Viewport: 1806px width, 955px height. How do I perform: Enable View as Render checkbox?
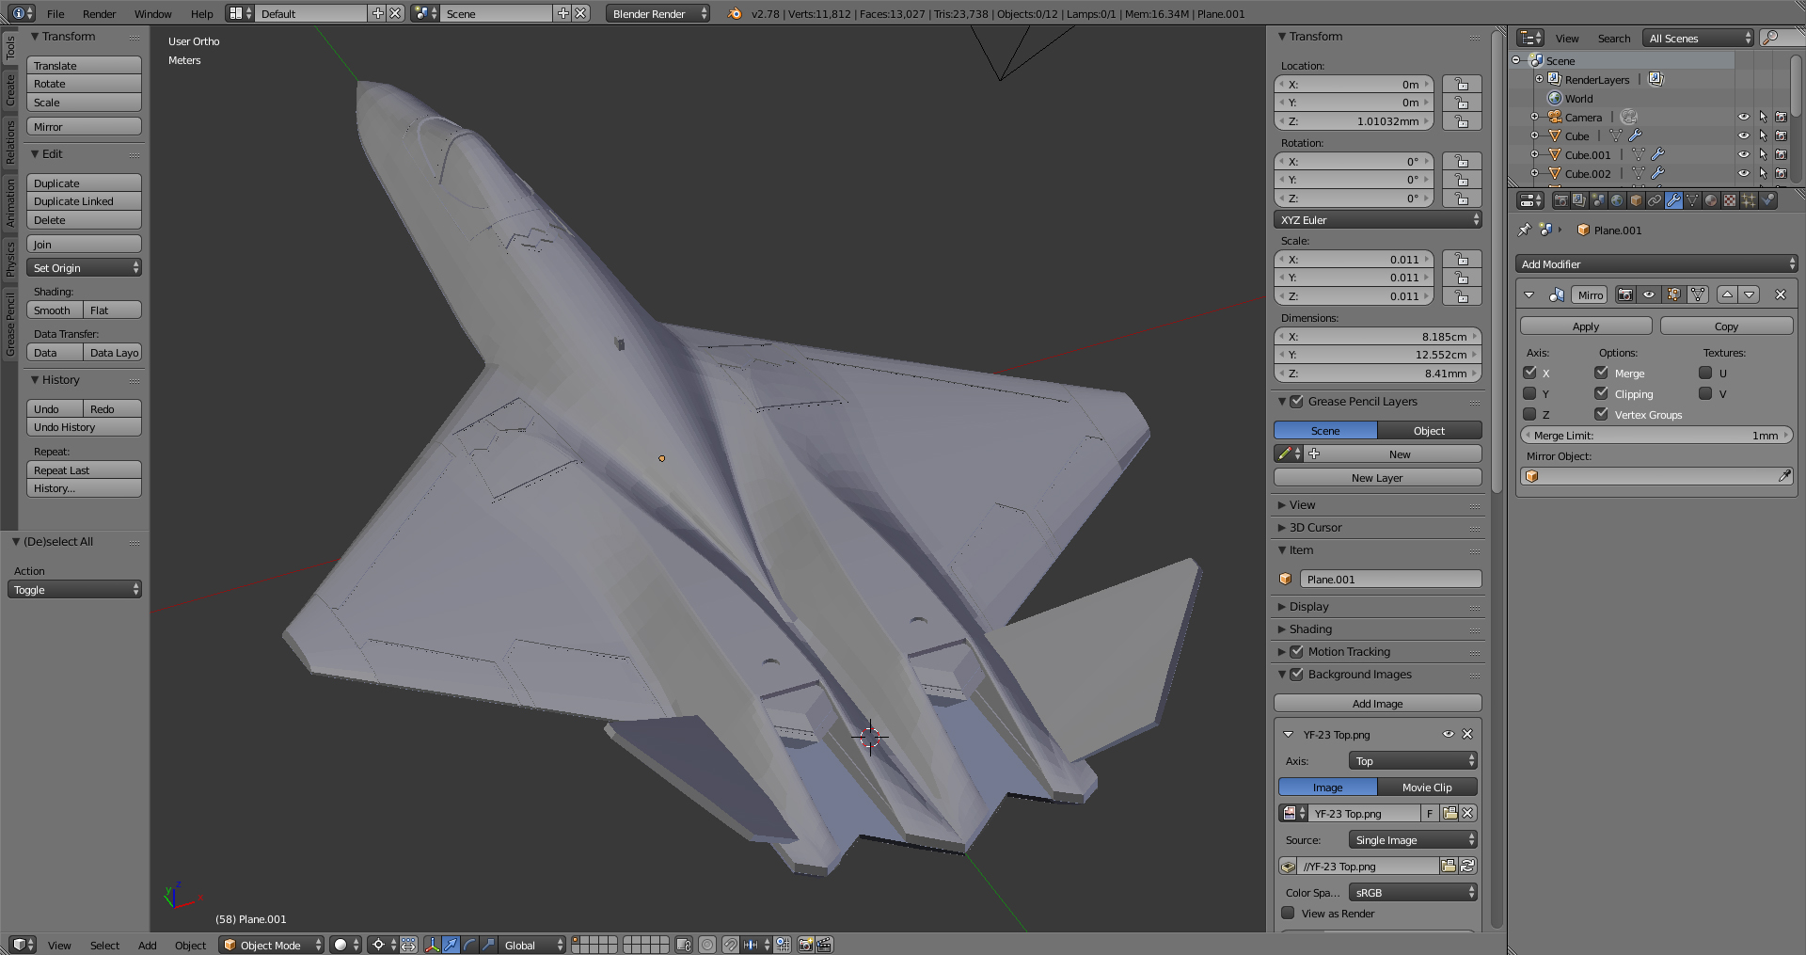point(1288,913)
